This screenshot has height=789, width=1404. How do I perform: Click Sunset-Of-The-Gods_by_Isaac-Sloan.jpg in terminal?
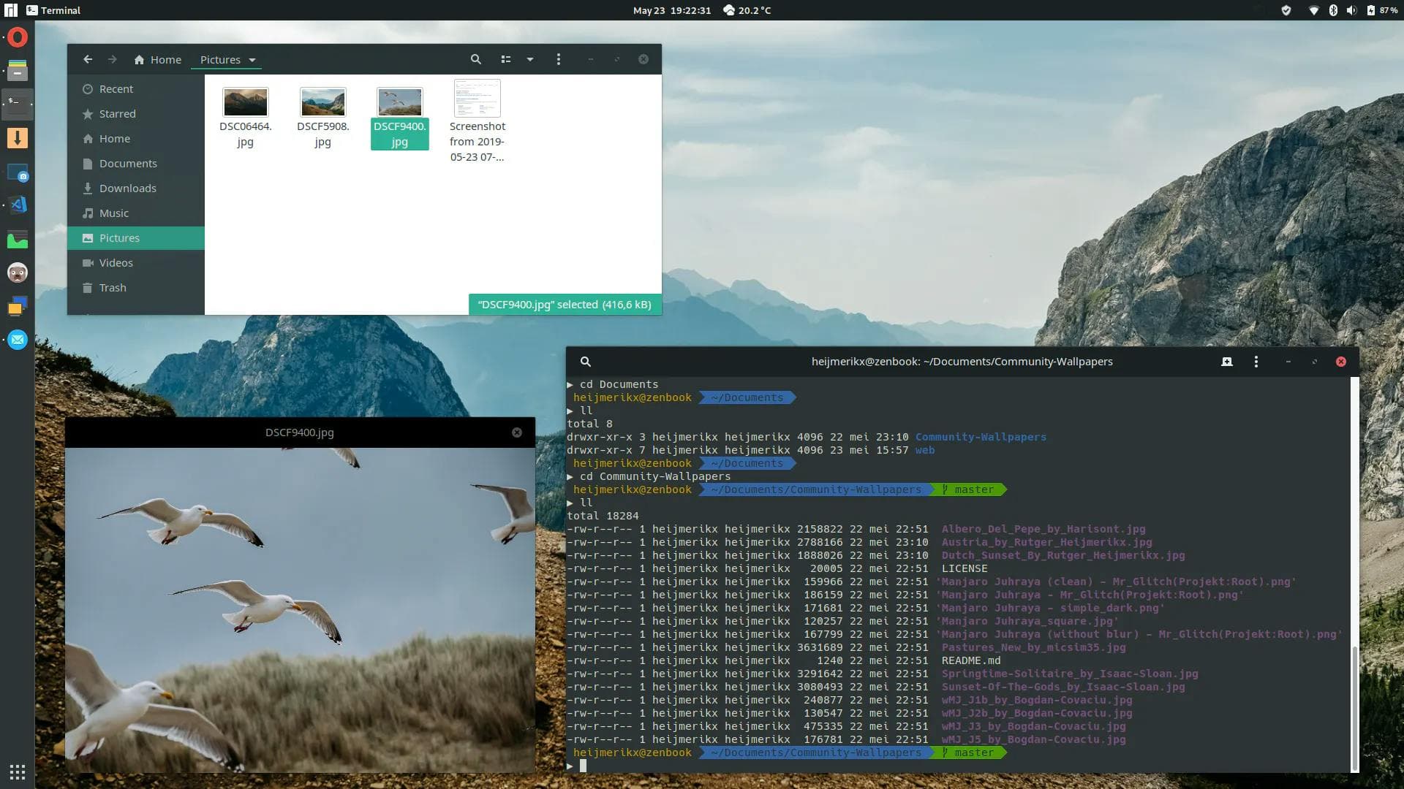(1063, 687)
